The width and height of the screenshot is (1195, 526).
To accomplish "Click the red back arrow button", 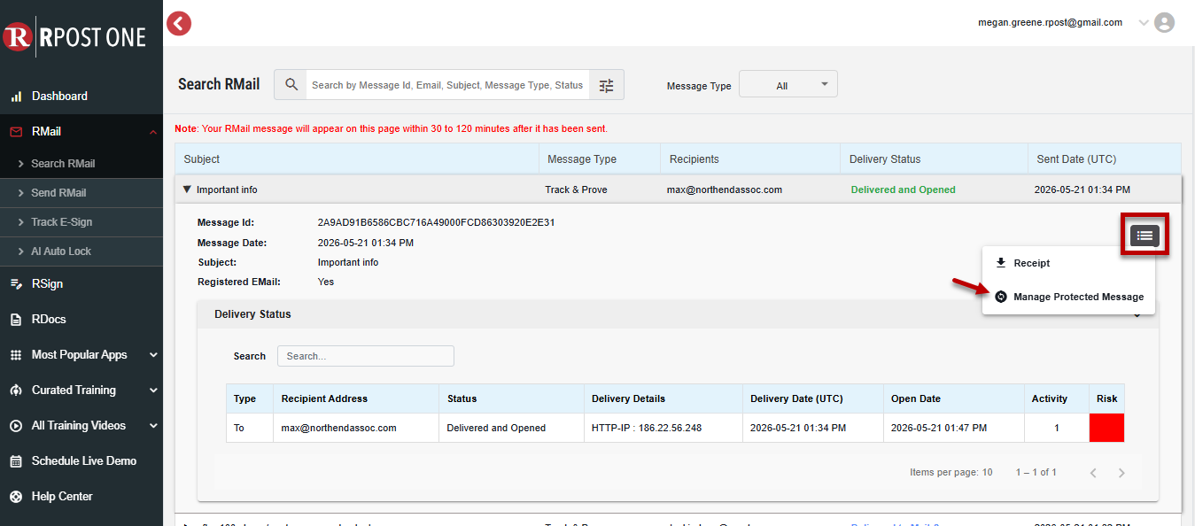I will (179, 23).
